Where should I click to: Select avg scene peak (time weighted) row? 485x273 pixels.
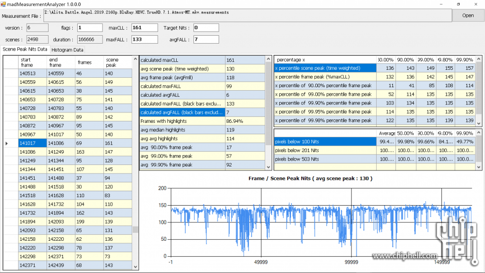(202, 69)
